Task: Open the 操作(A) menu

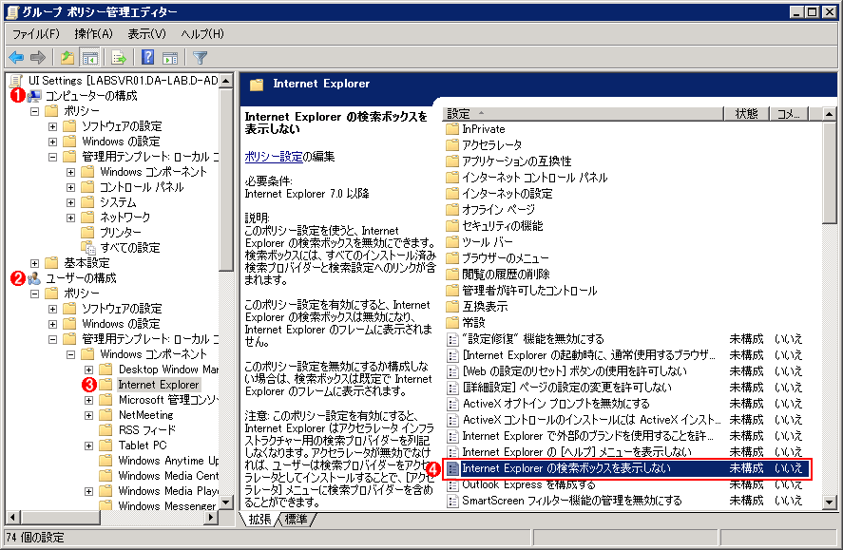Action: (x=93, y=34)
